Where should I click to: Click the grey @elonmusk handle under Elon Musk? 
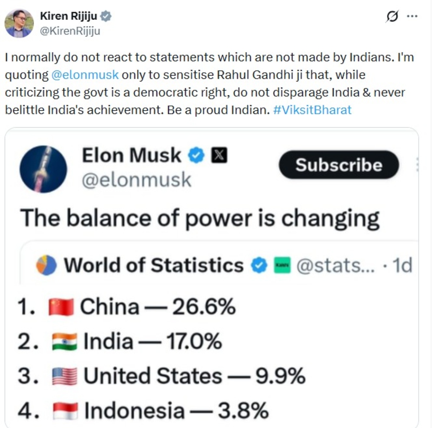[x=136, y=180]
